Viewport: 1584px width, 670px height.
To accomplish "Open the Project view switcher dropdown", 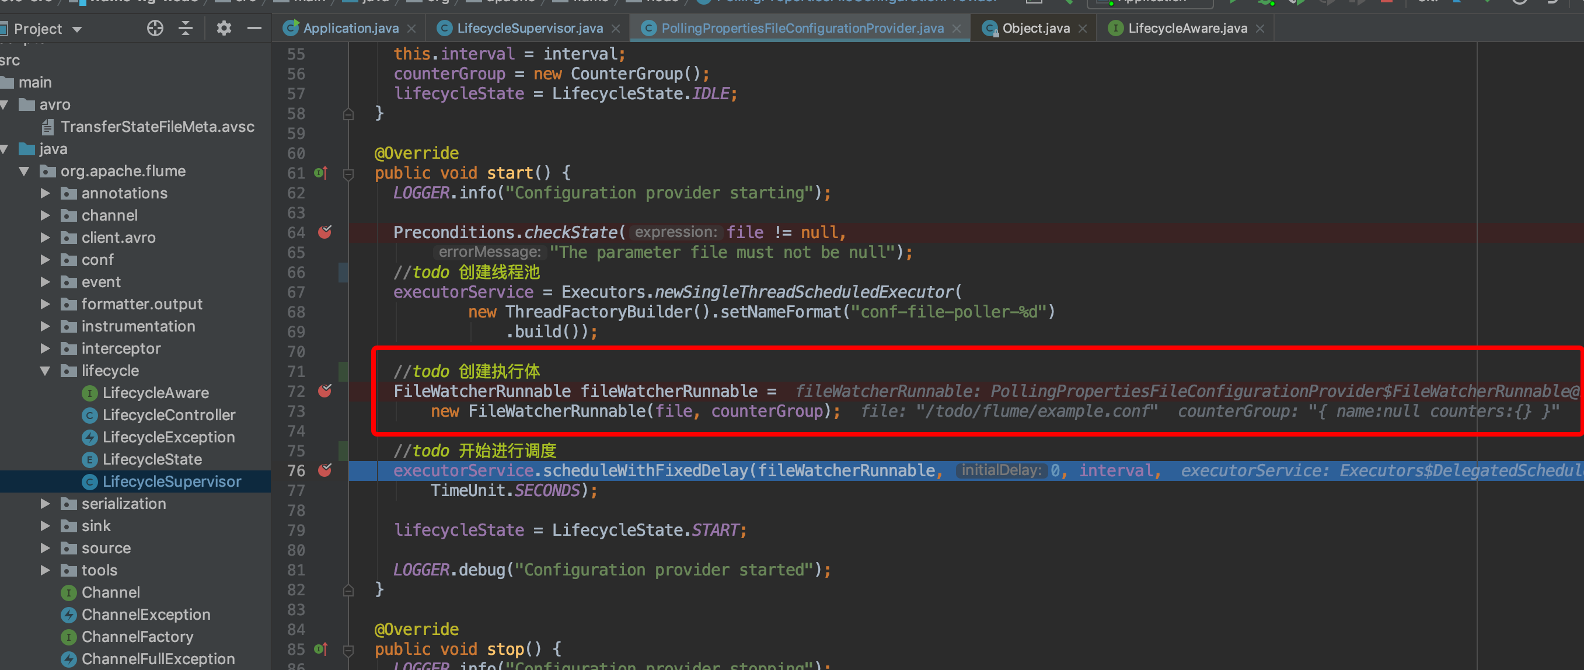I will (x=76, y=28).
